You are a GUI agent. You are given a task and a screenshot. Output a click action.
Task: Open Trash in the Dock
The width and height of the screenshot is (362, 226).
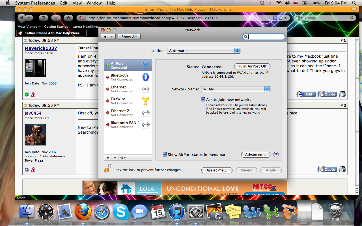pyautogui.click(x=336, y=212)
